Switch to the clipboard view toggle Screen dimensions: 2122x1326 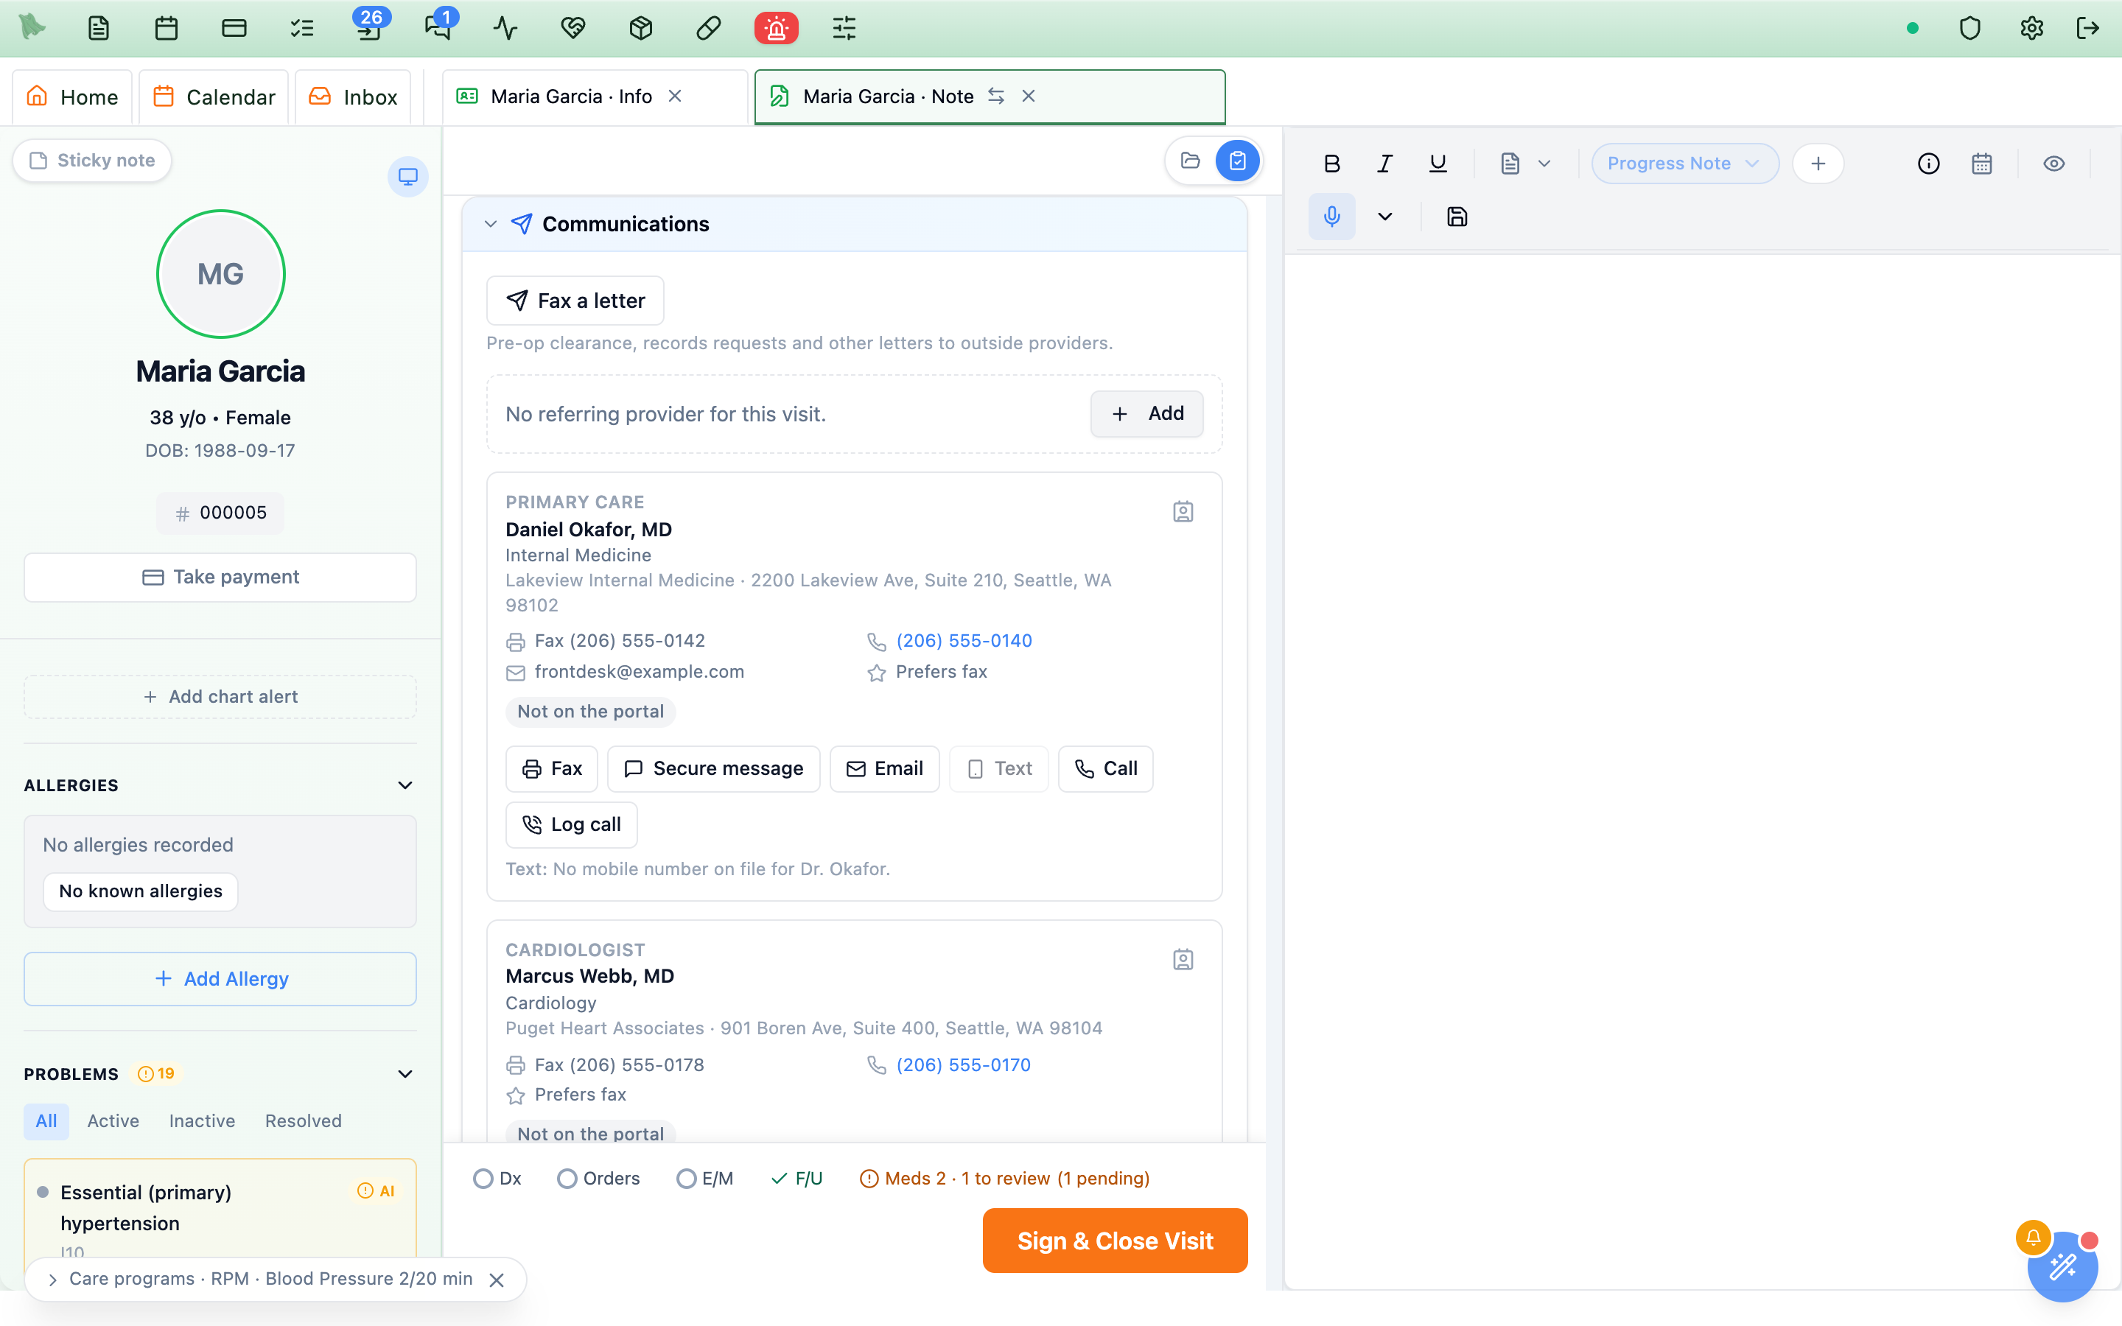click(1237, 161)
